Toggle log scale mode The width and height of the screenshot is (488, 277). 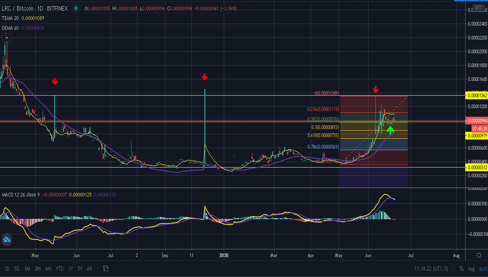[x=471, y=268]
